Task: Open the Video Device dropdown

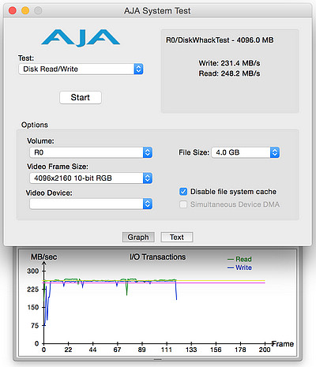Action: point(91,204)
